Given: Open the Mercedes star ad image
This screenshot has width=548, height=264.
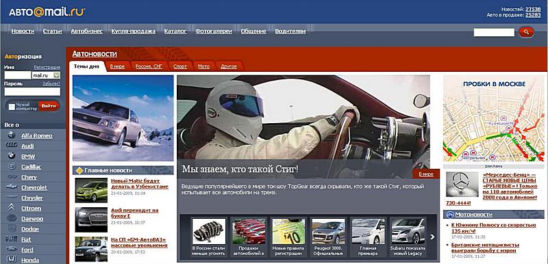Looking at the screenshot, I should pyautogui.click(x=463, y=184).
